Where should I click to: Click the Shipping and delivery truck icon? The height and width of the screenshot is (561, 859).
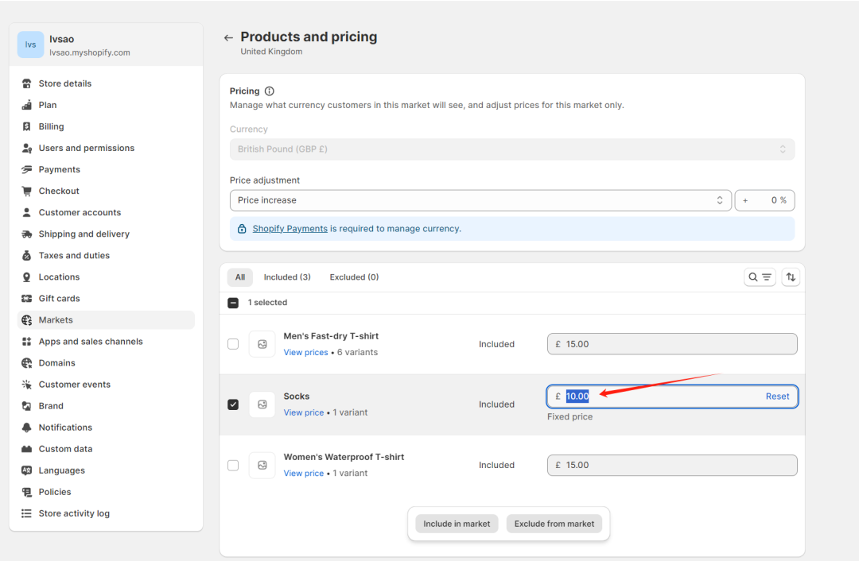tap(26, 234)
